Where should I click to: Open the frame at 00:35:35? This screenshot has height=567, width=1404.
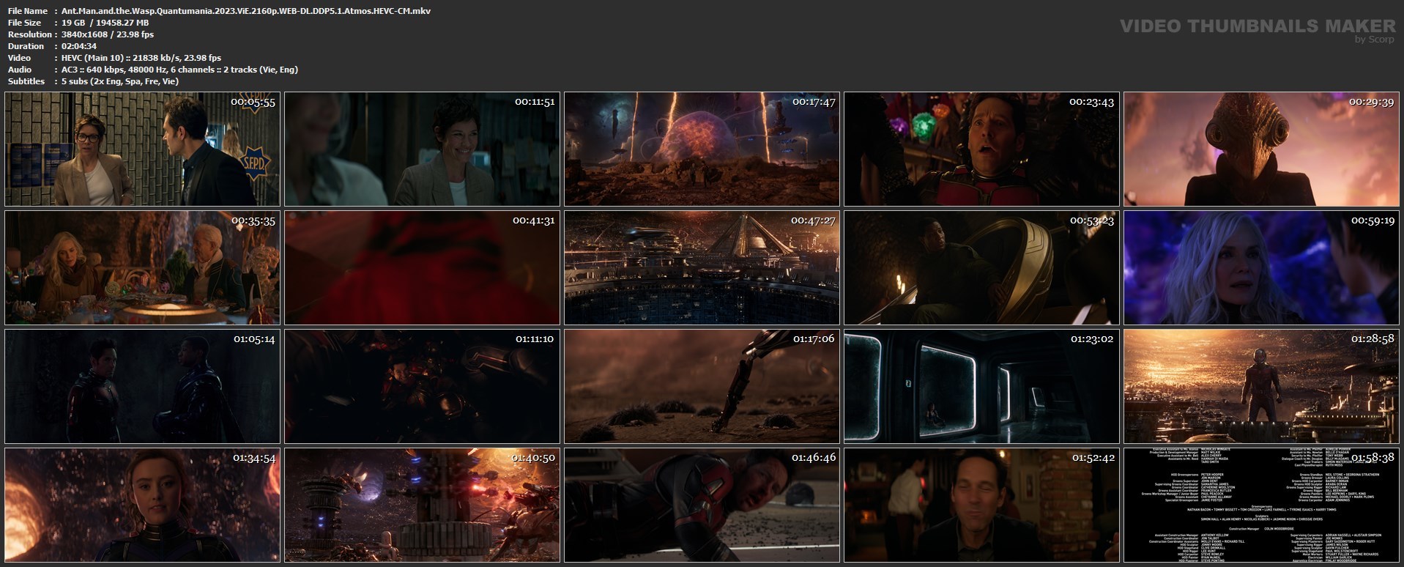point(142,267)
